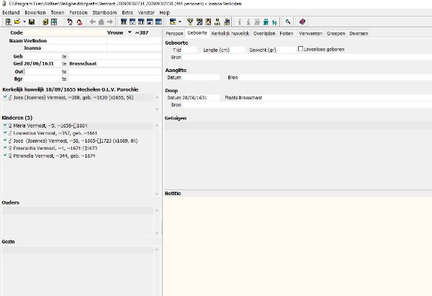This screenshot has height=296, width=432.
Task: Click the left arrow navigation icon
Action: 92,22
